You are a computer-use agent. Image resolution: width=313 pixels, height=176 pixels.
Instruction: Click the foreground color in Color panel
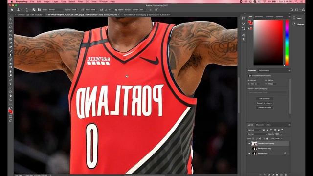(x=249, y=22)
